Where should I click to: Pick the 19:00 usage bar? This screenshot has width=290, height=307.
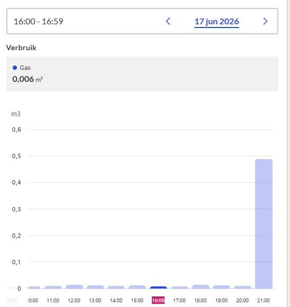221,287
